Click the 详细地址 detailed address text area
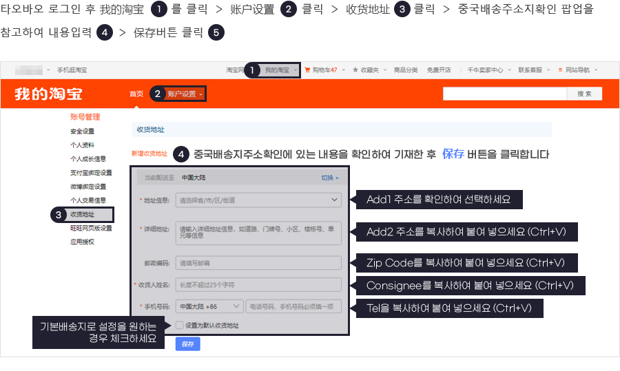Viewport: 620px width, 371px height. click(x=258, y=233)
